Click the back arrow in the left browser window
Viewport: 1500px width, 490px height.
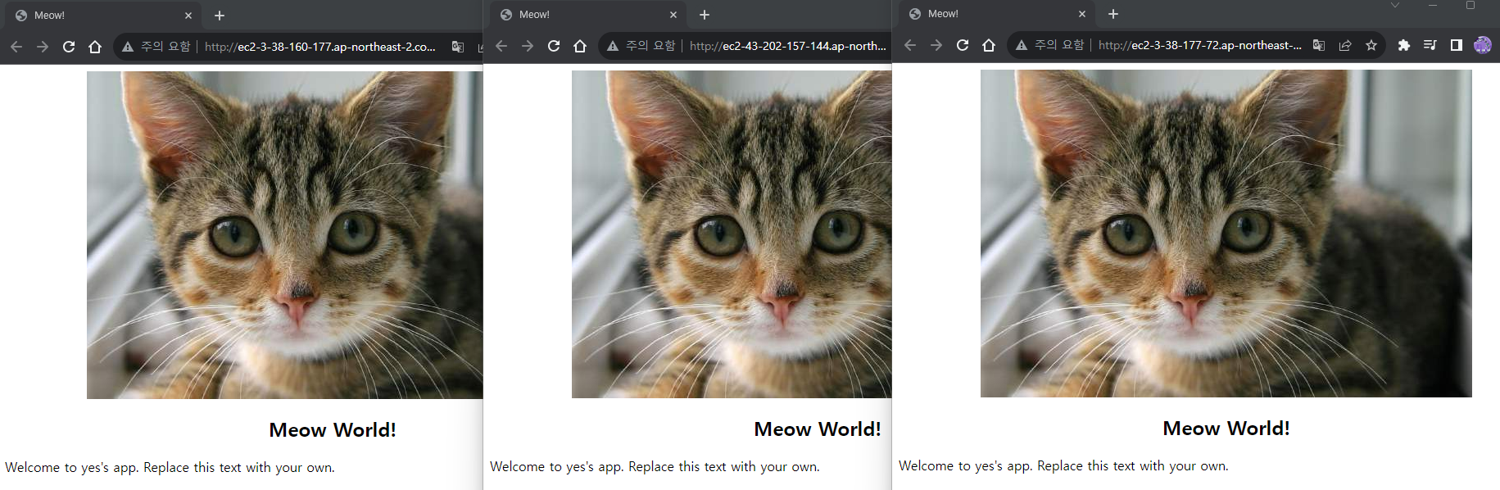point(16,47)
